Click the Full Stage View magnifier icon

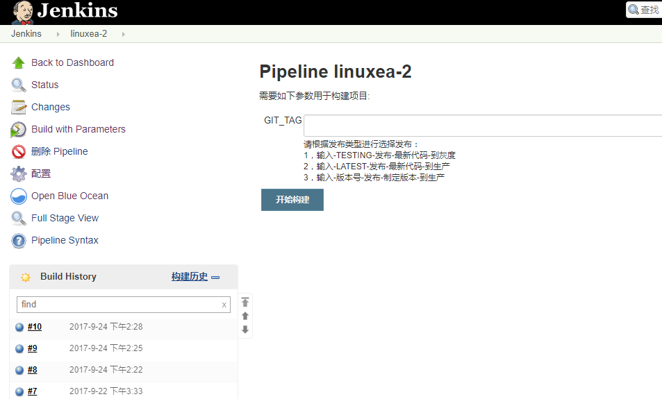(19, 218)
